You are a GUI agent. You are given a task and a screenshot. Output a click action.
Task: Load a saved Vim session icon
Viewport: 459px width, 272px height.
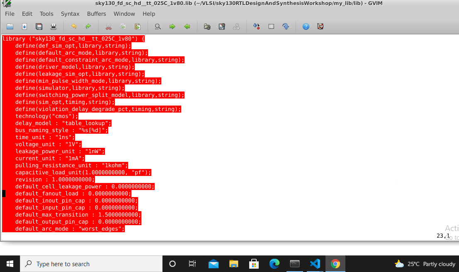(x=207, y=26)
